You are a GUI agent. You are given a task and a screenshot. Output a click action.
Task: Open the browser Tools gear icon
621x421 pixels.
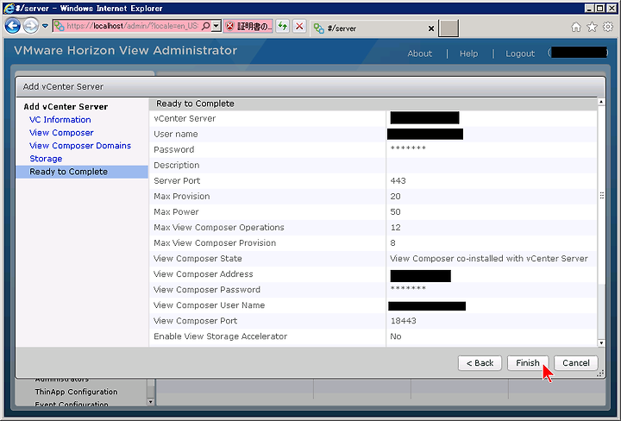click(608, 27)
